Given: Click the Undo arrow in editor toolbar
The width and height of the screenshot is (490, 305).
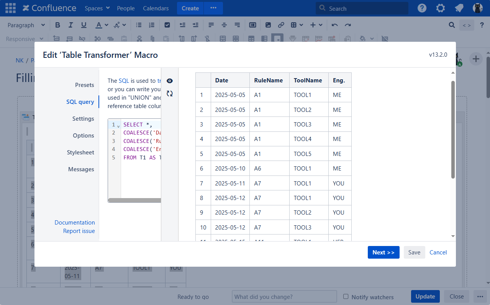Looking at the screenshot, I should point(334,25).
